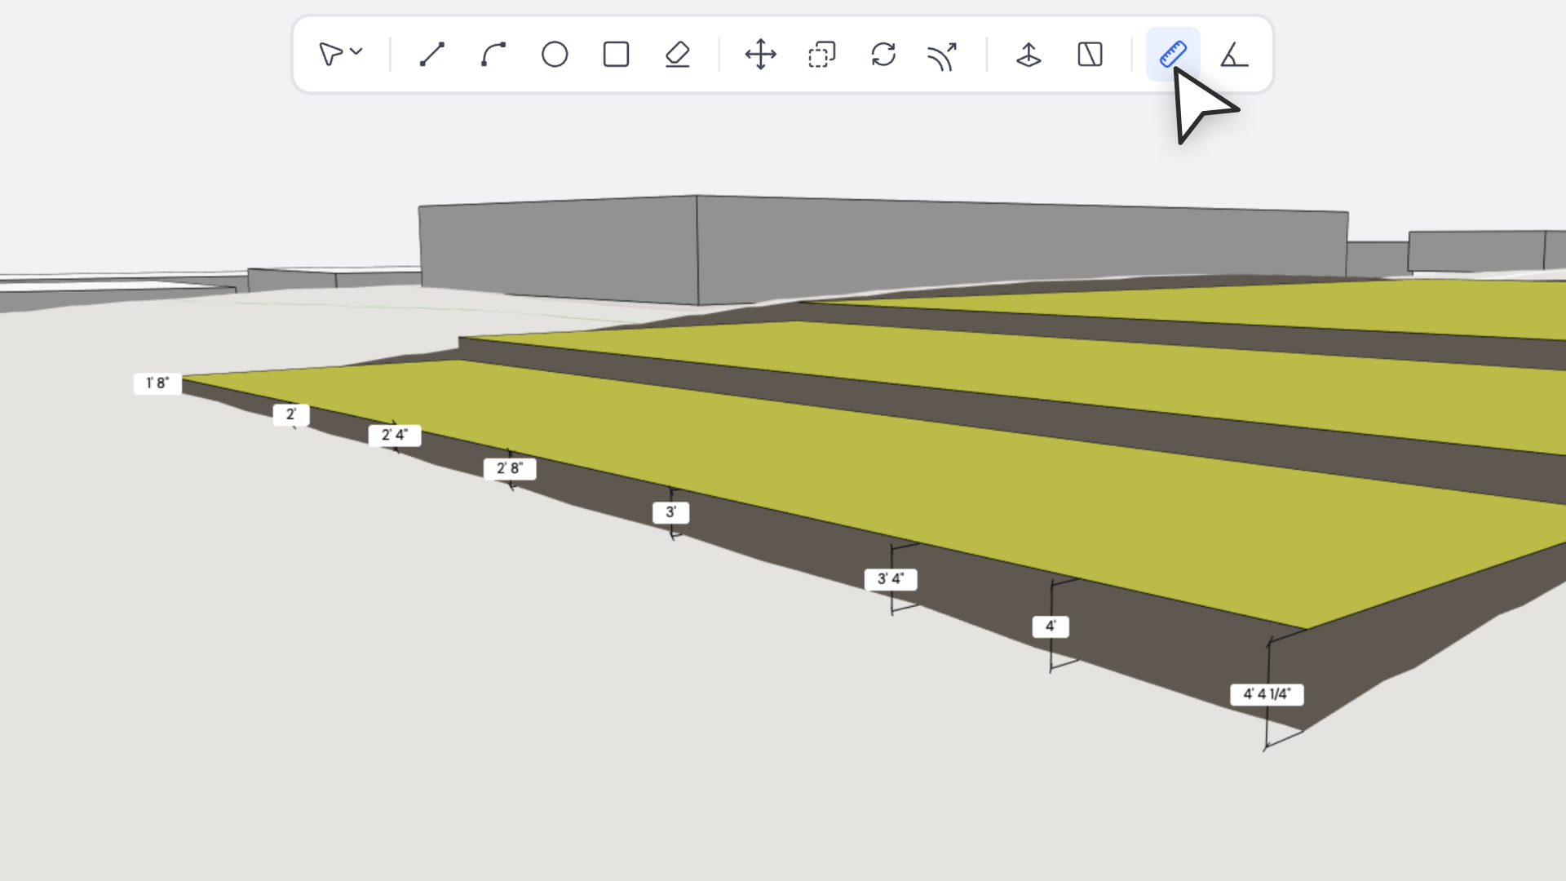This screenshot has width=1566, height=881.
Task: Choose the Circle tool
Action: pos(555,55)
